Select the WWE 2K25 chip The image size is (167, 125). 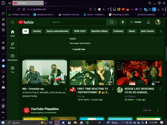[80, 31]
